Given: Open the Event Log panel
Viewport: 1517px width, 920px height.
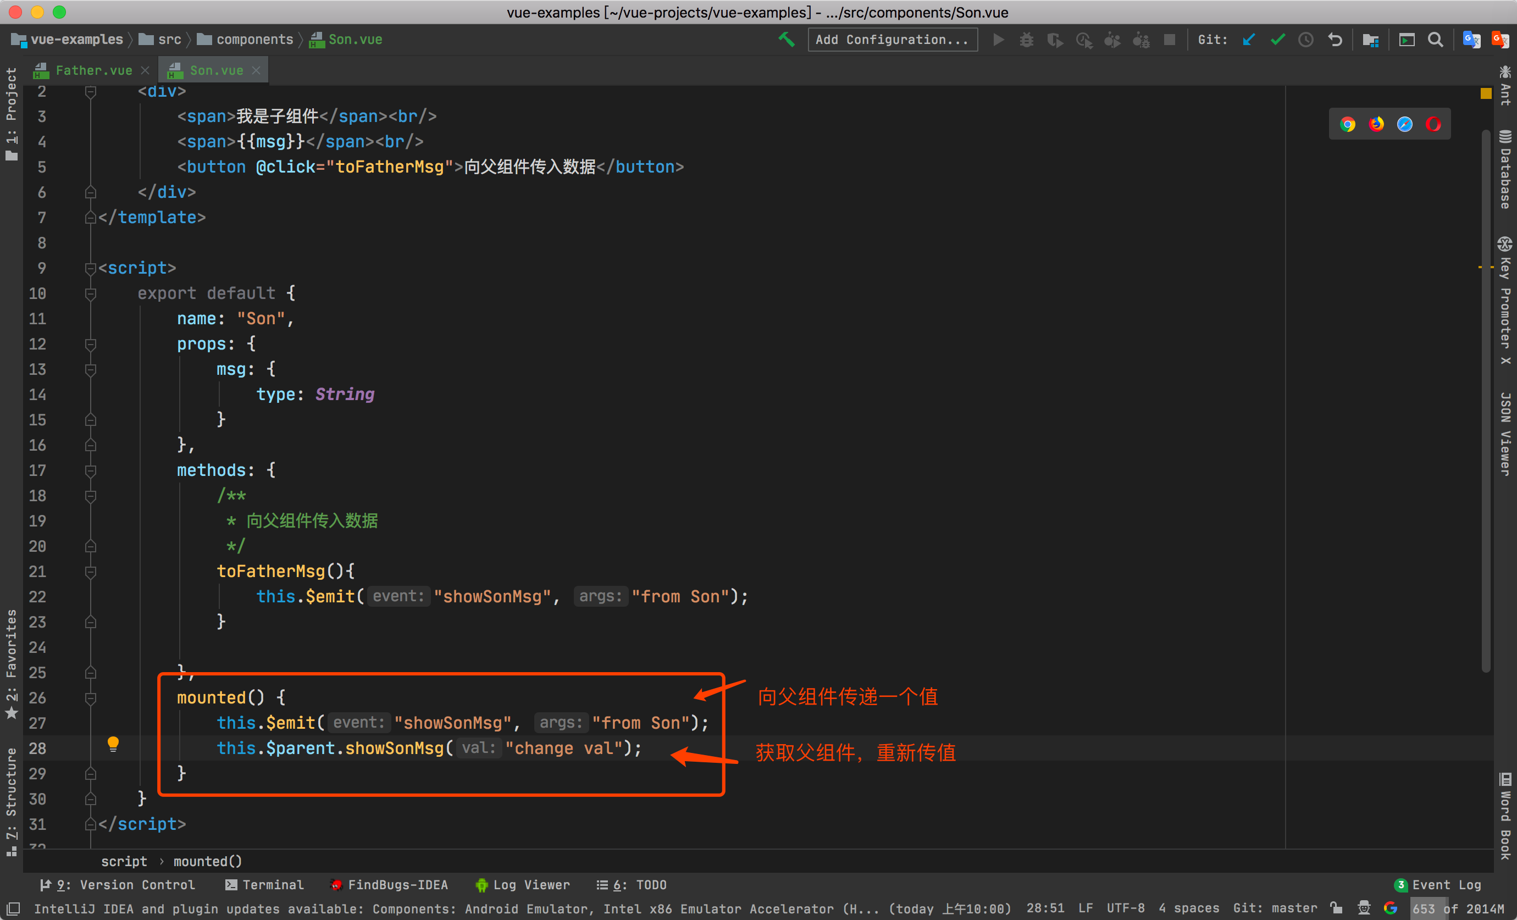Looking at the screenshot, I should coord(1438,885).
